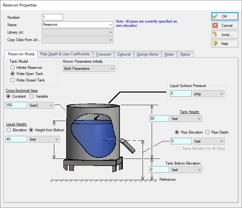The image size is (242, 208).
Task: Switch liquid height to Elevation
Action: click(9, 130)
